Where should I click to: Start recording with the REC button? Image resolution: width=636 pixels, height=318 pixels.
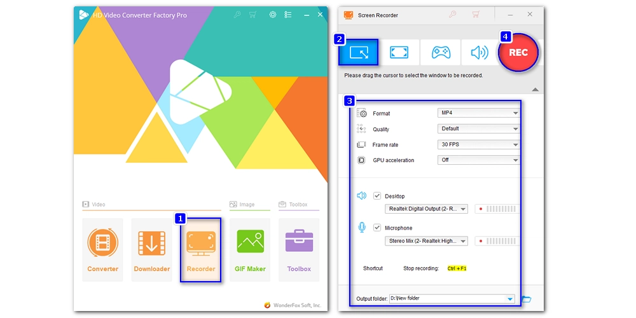pyautogui.click(x=518, y=53)
